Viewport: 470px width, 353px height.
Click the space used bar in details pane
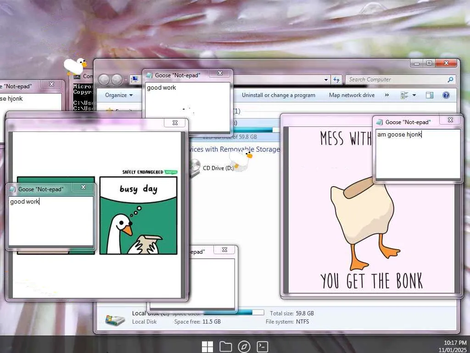(234, 313)
